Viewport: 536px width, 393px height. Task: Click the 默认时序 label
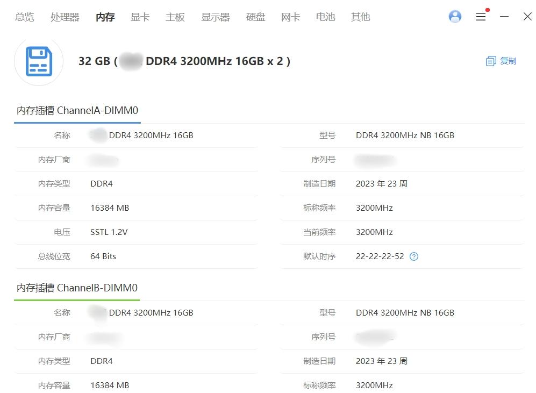point(319,256)
